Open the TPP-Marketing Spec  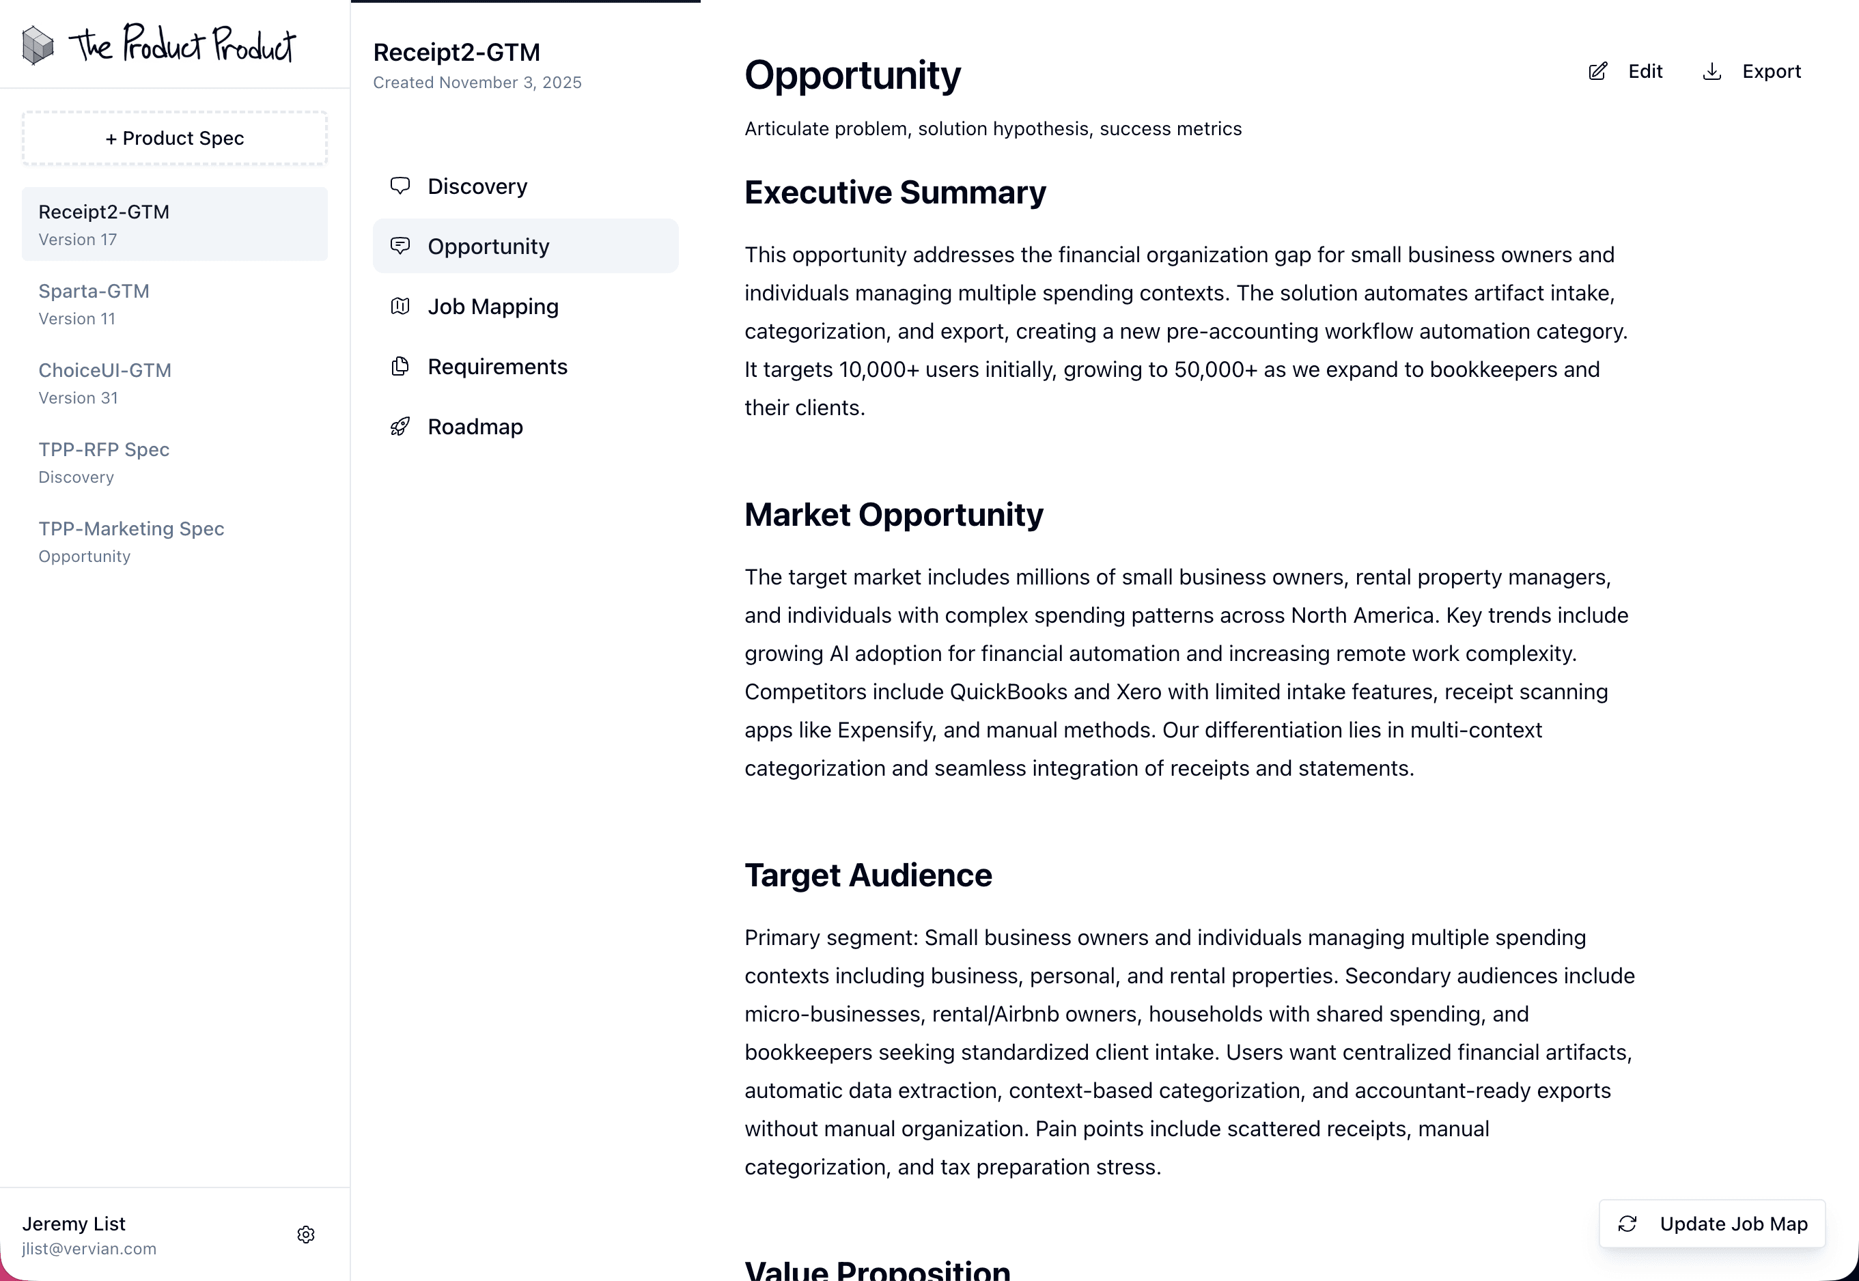click(x=131, y=528)
